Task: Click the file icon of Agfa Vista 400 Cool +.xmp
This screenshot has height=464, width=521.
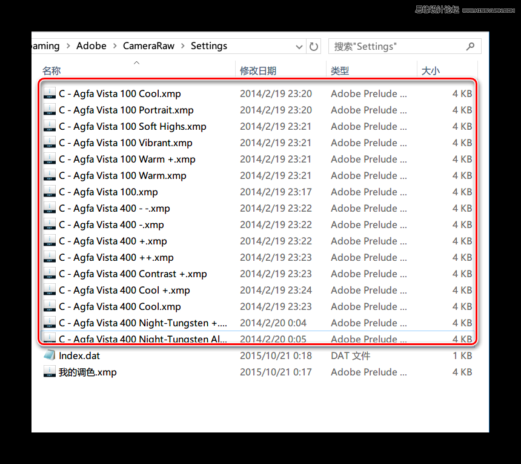Action: pos(50,290)
